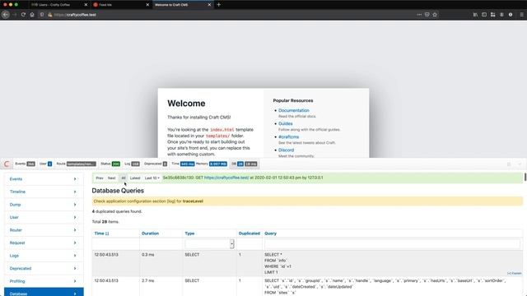Sort the table by Time column

click(x=101, y=234)
